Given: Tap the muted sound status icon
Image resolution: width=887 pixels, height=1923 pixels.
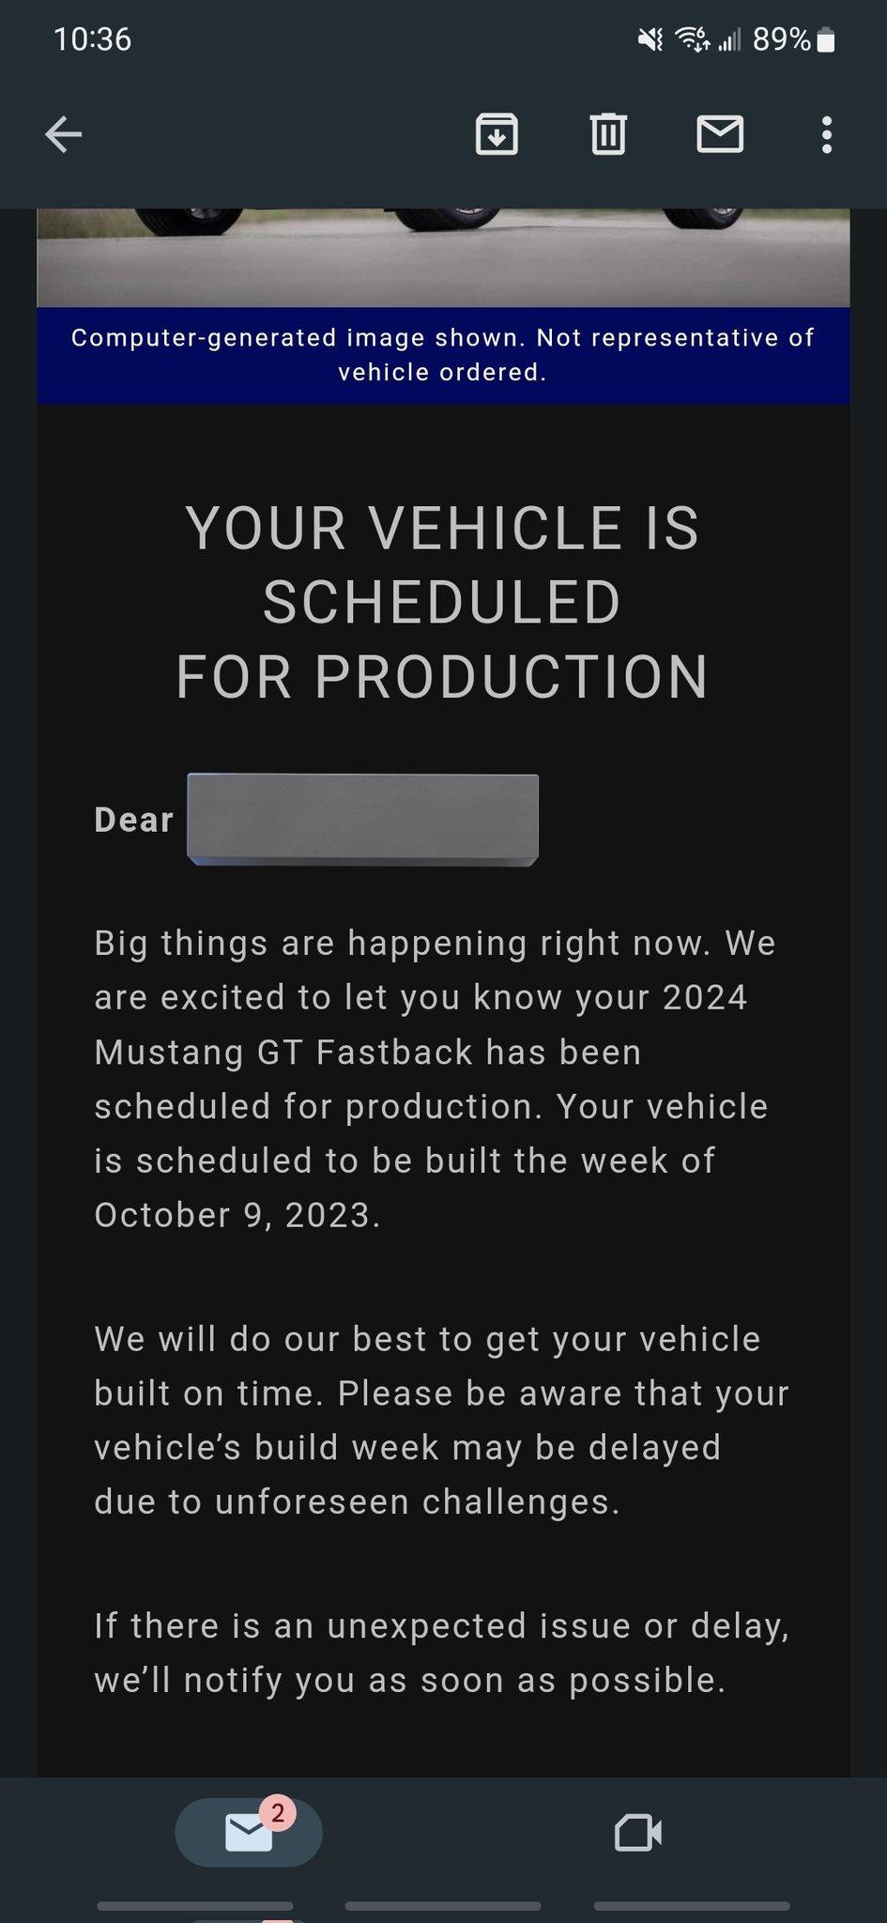Looking at the screenshot, I should (650, 39).
